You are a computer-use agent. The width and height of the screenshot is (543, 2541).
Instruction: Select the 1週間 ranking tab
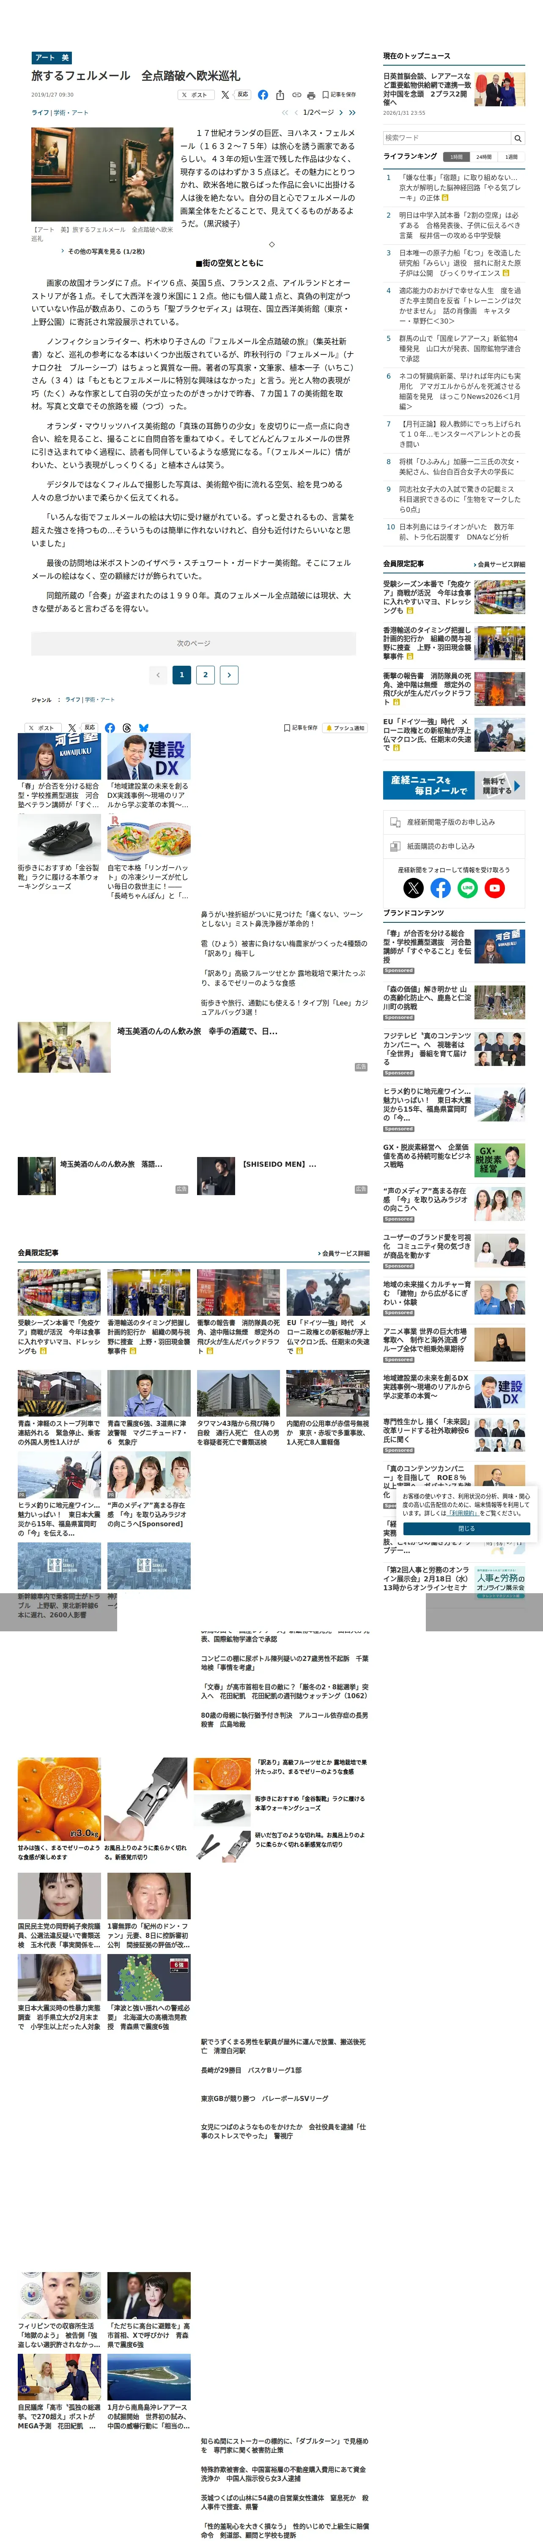tap(511, 157)
